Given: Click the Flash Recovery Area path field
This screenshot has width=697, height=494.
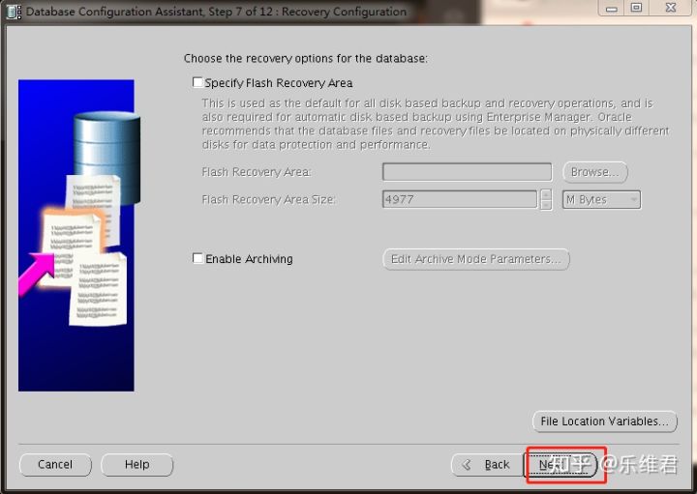Looking at the screenshot, I should click(469, 172).
